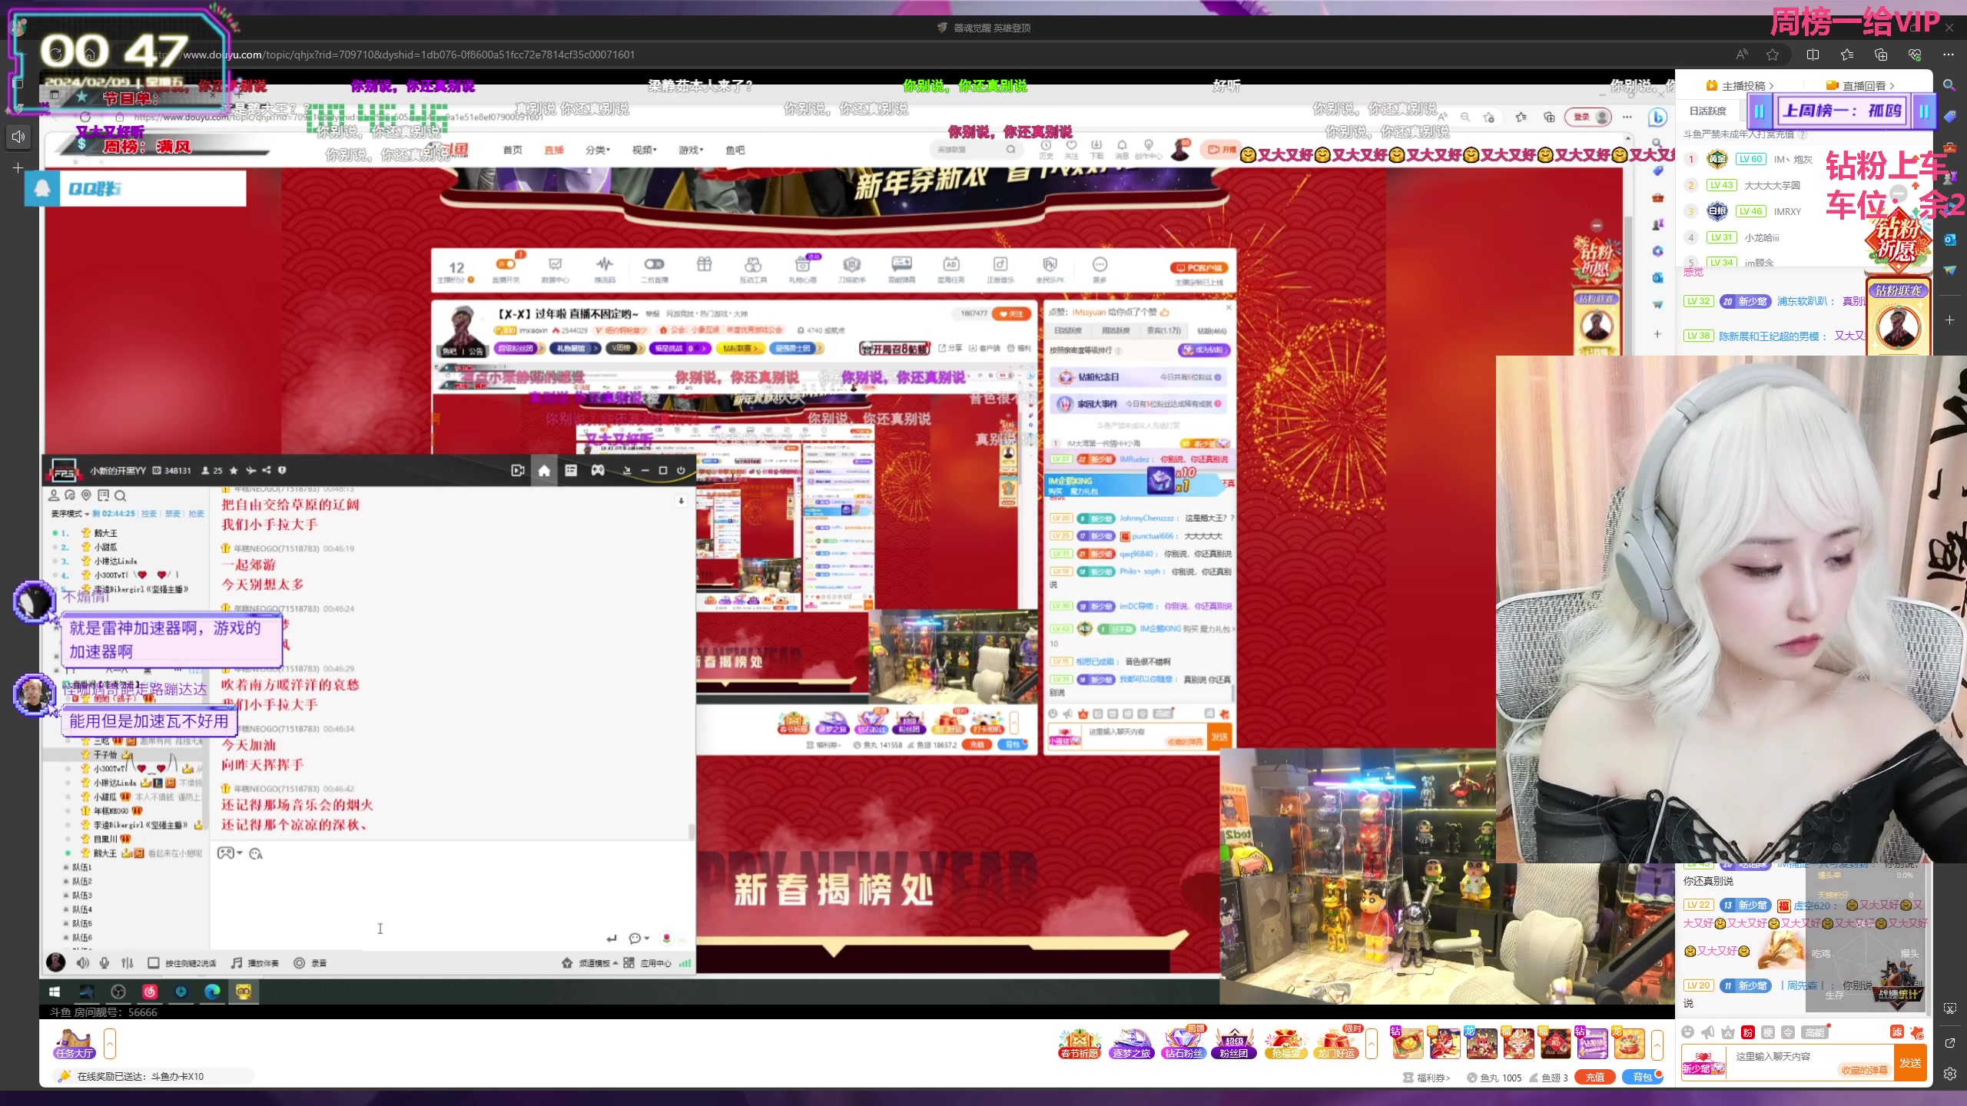
Task: Click the YY home icon in title bar
Action: coord(544,470)
